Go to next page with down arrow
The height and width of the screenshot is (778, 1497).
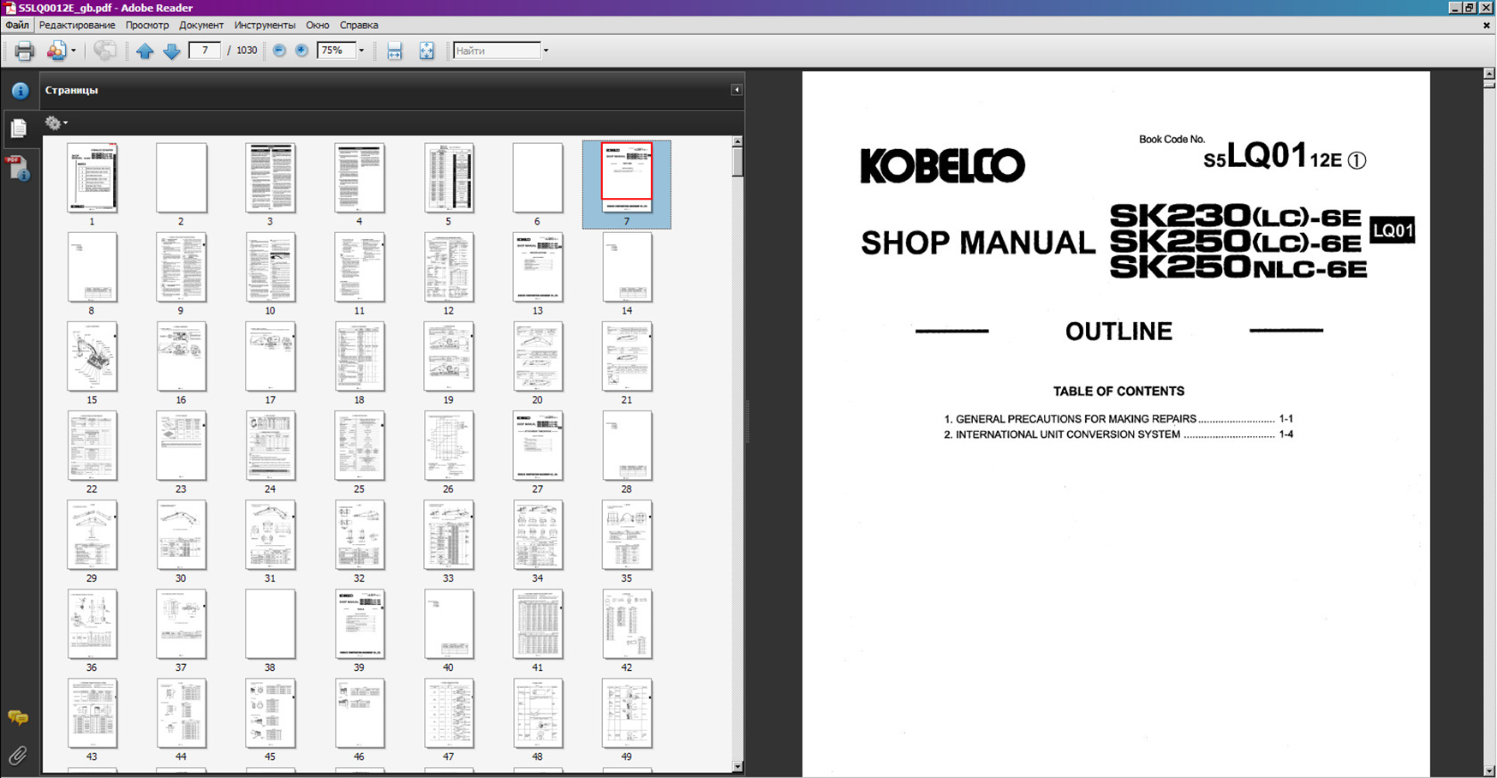(x=171, y=51)
